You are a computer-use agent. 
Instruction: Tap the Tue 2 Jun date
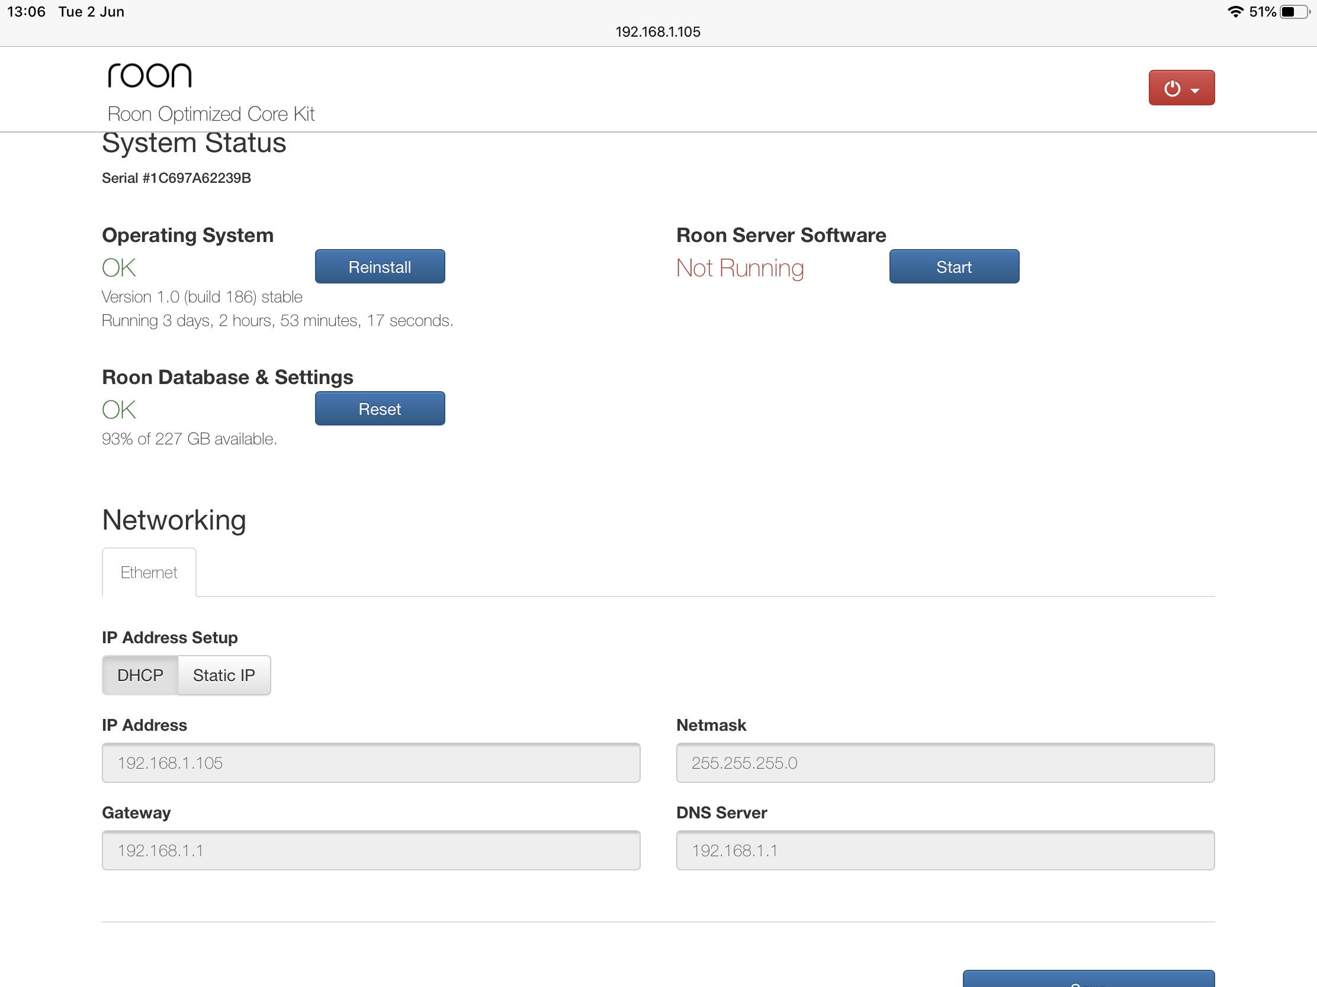coord(91,12)
